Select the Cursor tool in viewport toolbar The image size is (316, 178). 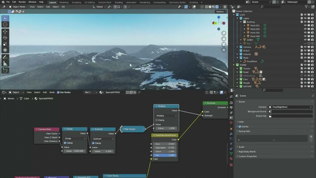click(5, 25)
